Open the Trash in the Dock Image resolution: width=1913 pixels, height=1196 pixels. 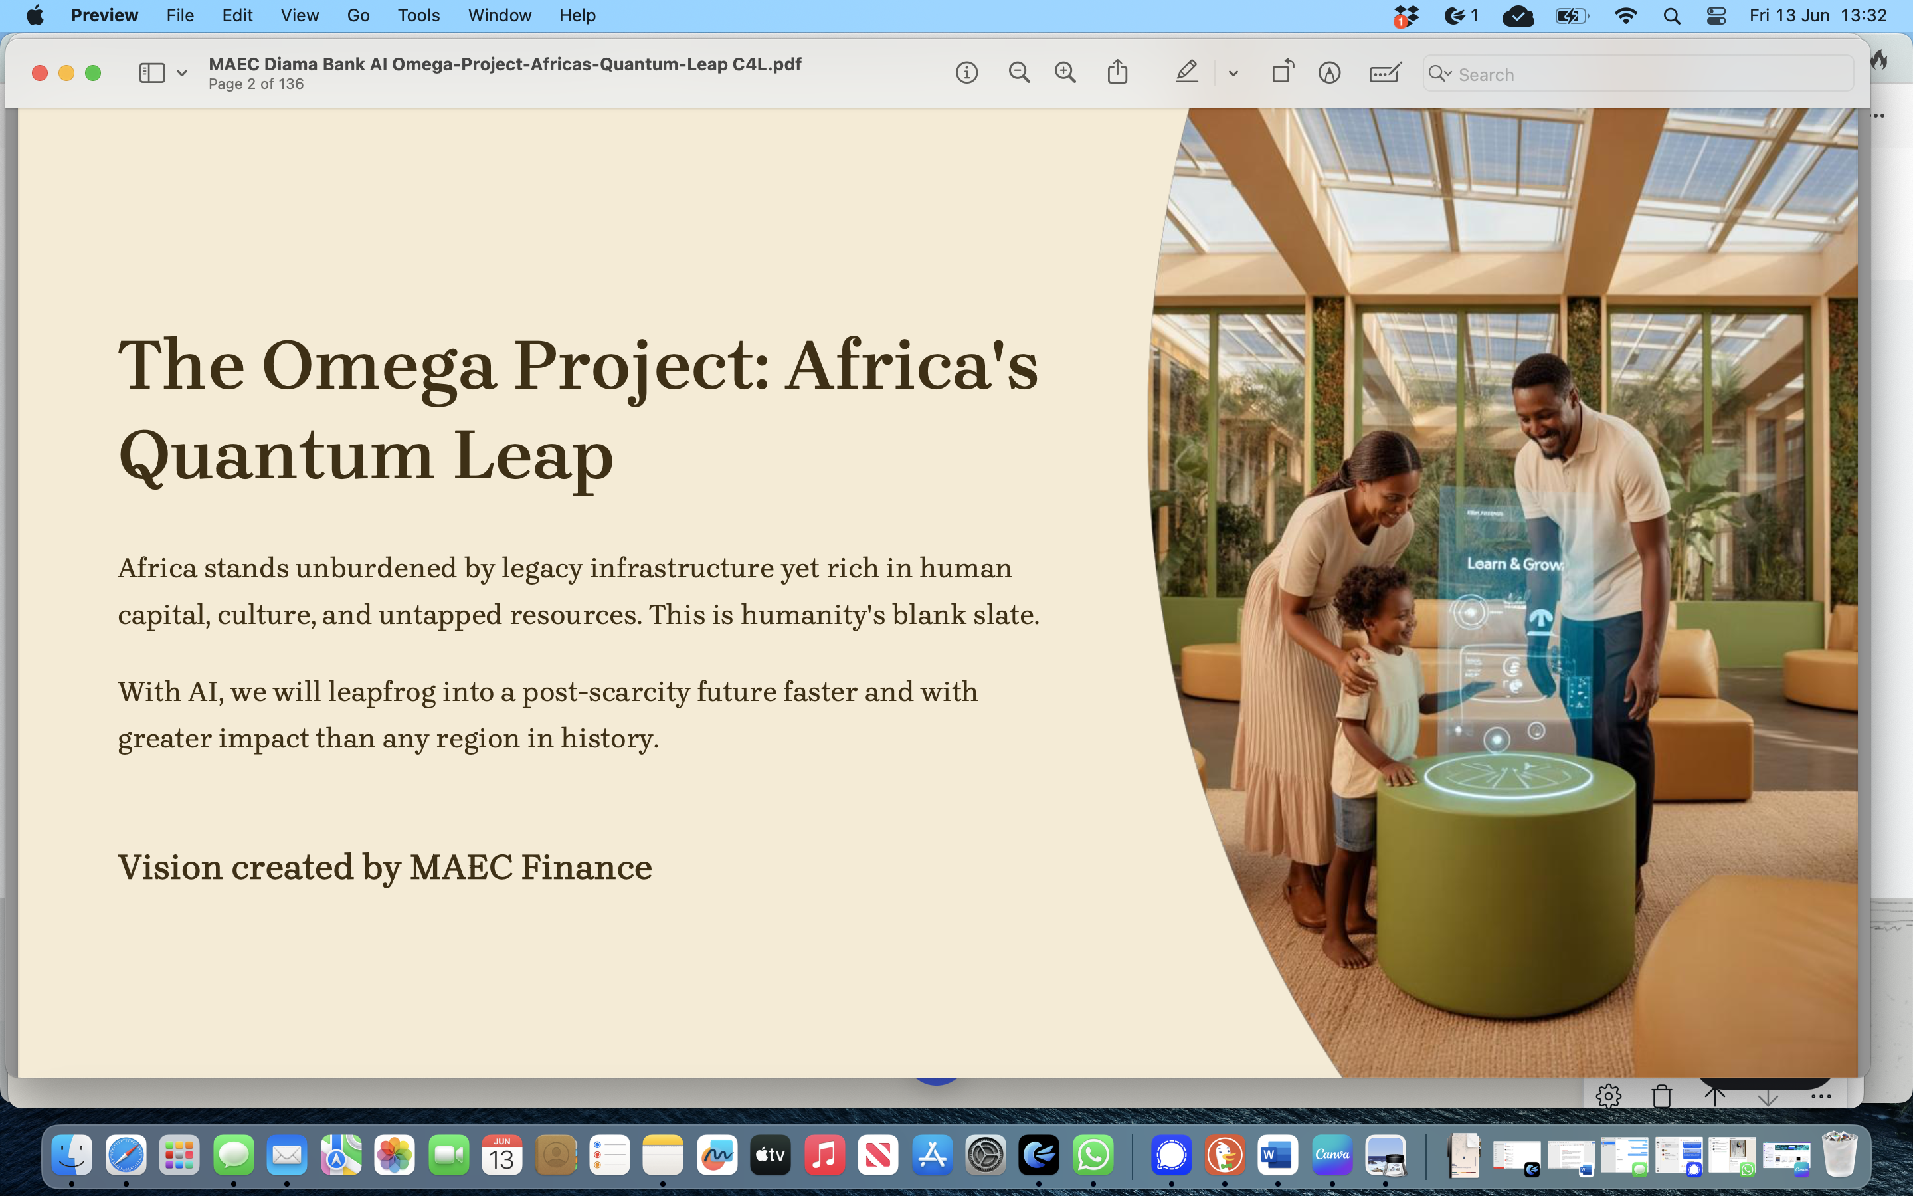(1839, 1155)
